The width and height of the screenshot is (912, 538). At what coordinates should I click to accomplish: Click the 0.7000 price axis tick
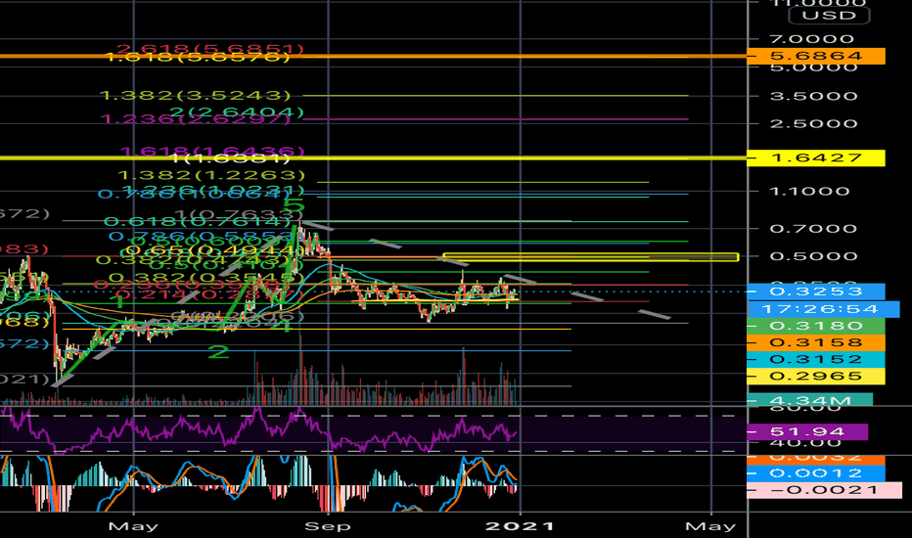814,229
